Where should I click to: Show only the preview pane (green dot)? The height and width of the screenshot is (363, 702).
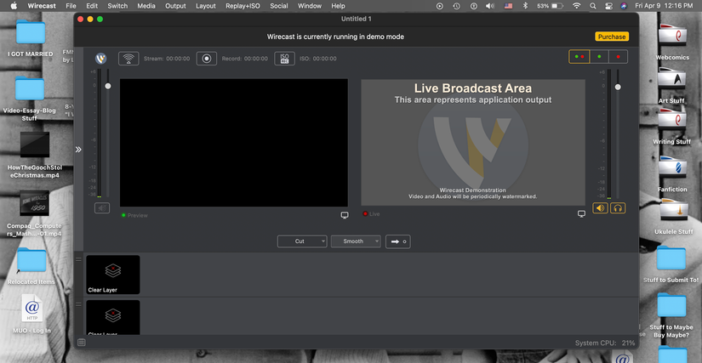(x=600, y=57)
